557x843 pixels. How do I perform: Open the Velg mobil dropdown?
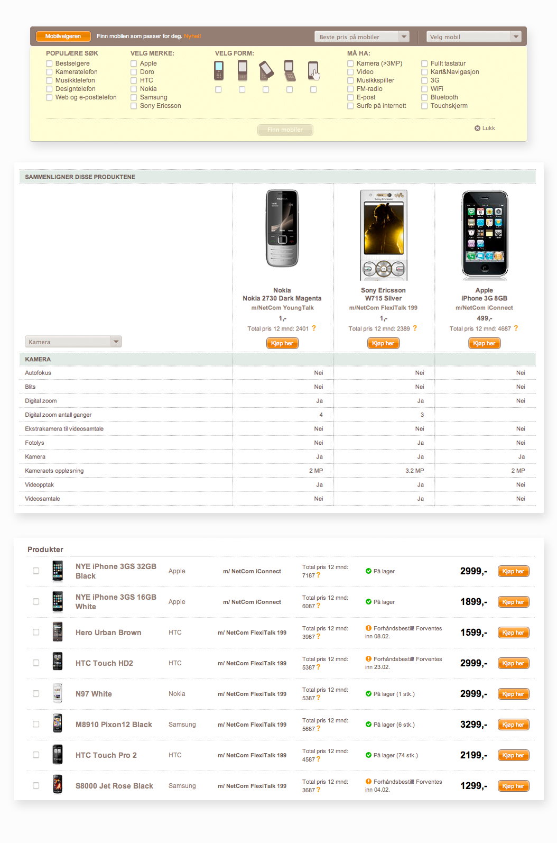click(x=474, y=36)
